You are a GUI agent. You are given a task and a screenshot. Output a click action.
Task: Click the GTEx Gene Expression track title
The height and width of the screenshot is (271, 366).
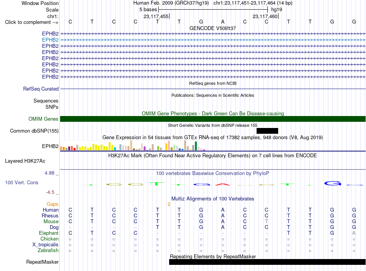tap(213, 137)
